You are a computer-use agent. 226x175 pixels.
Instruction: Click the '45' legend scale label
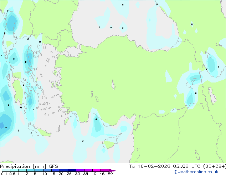tap(102, 174)
